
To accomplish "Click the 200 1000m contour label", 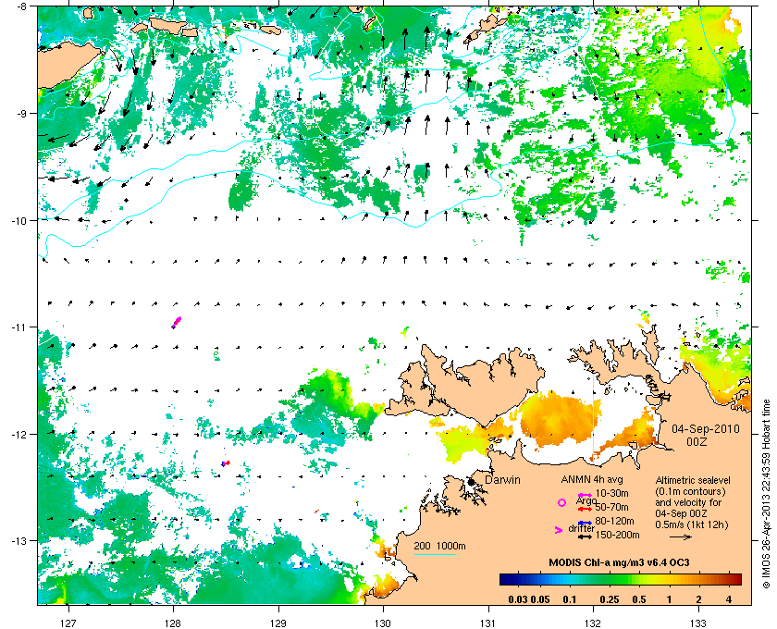I will [439, 546].
